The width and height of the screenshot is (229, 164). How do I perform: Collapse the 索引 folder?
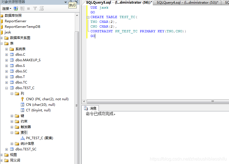pos(12,133)
